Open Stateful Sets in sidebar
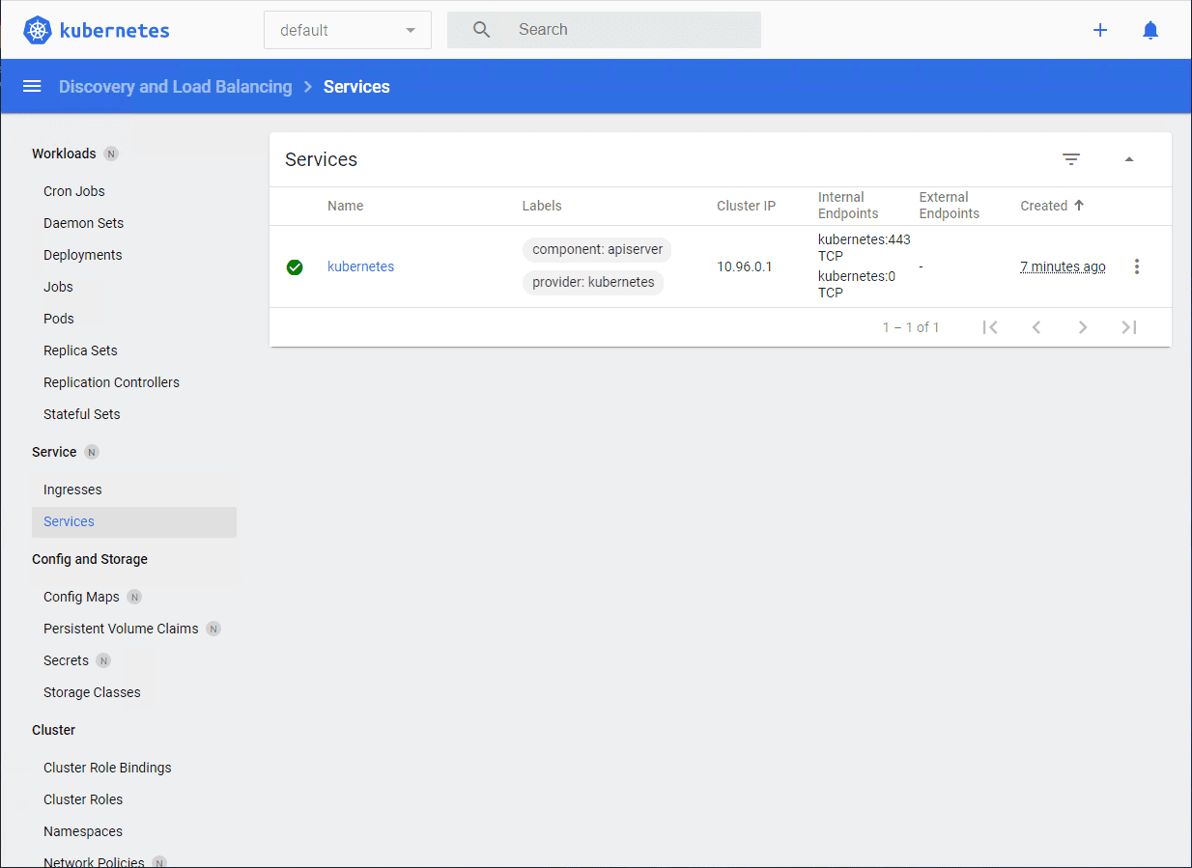Screen dimensions: 1192x868 [x=82, y=414]
